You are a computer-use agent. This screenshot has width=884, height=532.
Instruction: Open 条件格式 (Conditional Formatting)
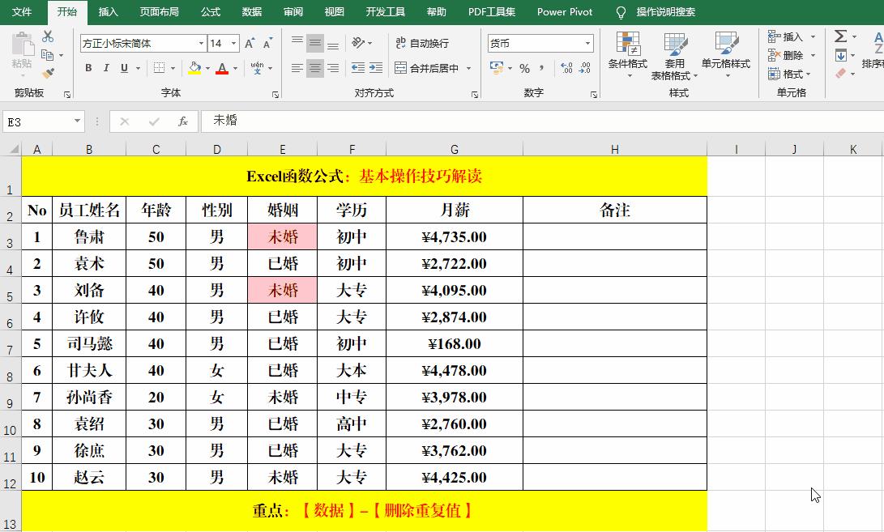click(626, 55)
